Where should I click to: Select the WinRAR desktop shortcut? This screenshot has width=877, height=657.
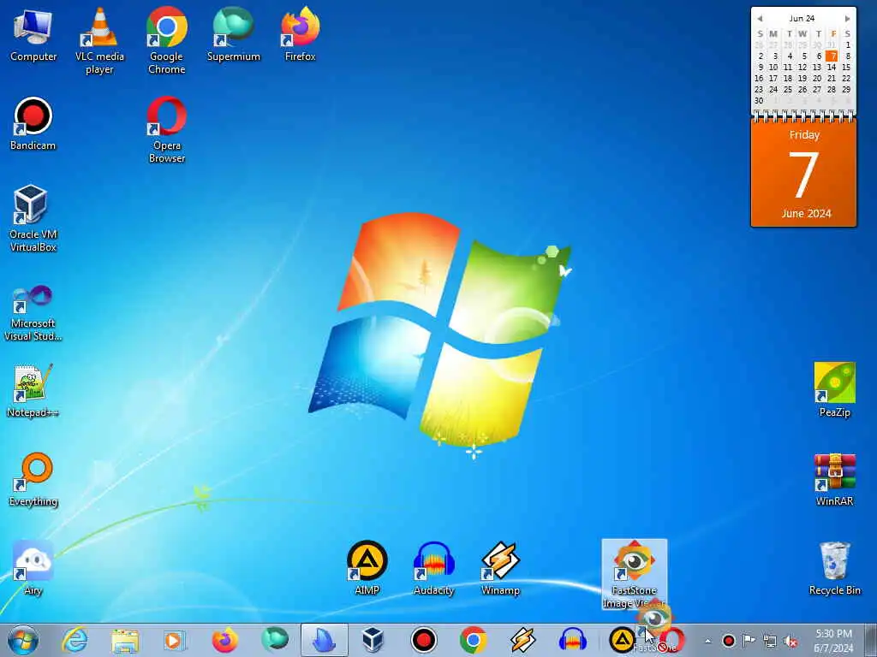[x=834, y=479]
